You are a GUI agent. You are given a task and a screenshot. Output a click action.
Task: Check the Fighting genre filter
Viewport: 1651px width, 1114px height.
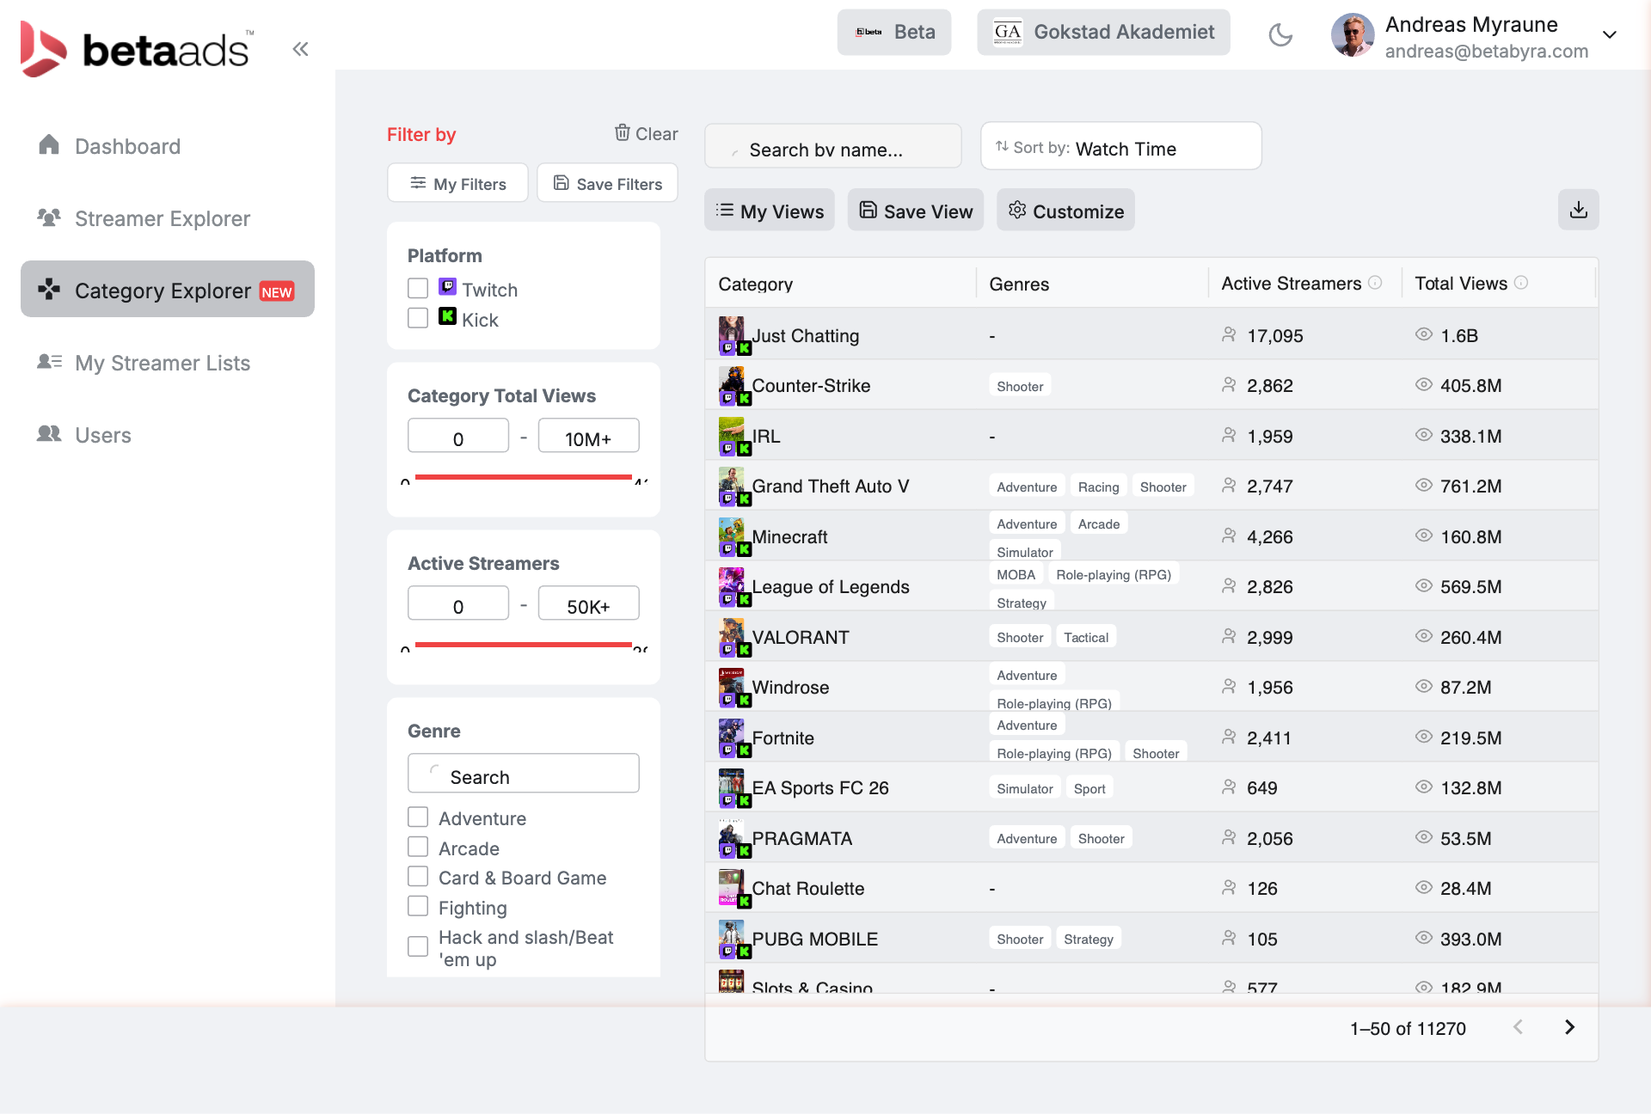(418, 906)
